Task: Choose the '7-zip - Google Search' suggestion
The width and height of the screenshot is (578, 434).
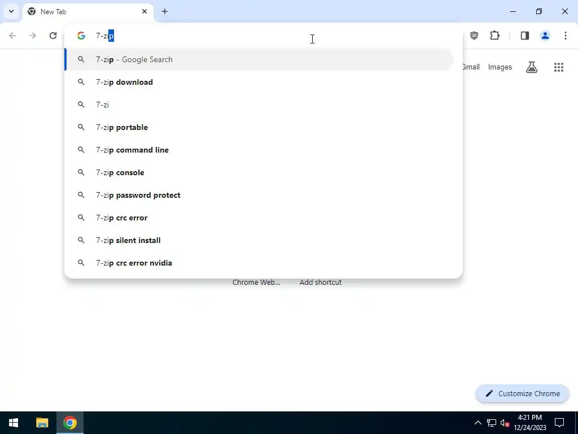Action: (x=260, y=59)
